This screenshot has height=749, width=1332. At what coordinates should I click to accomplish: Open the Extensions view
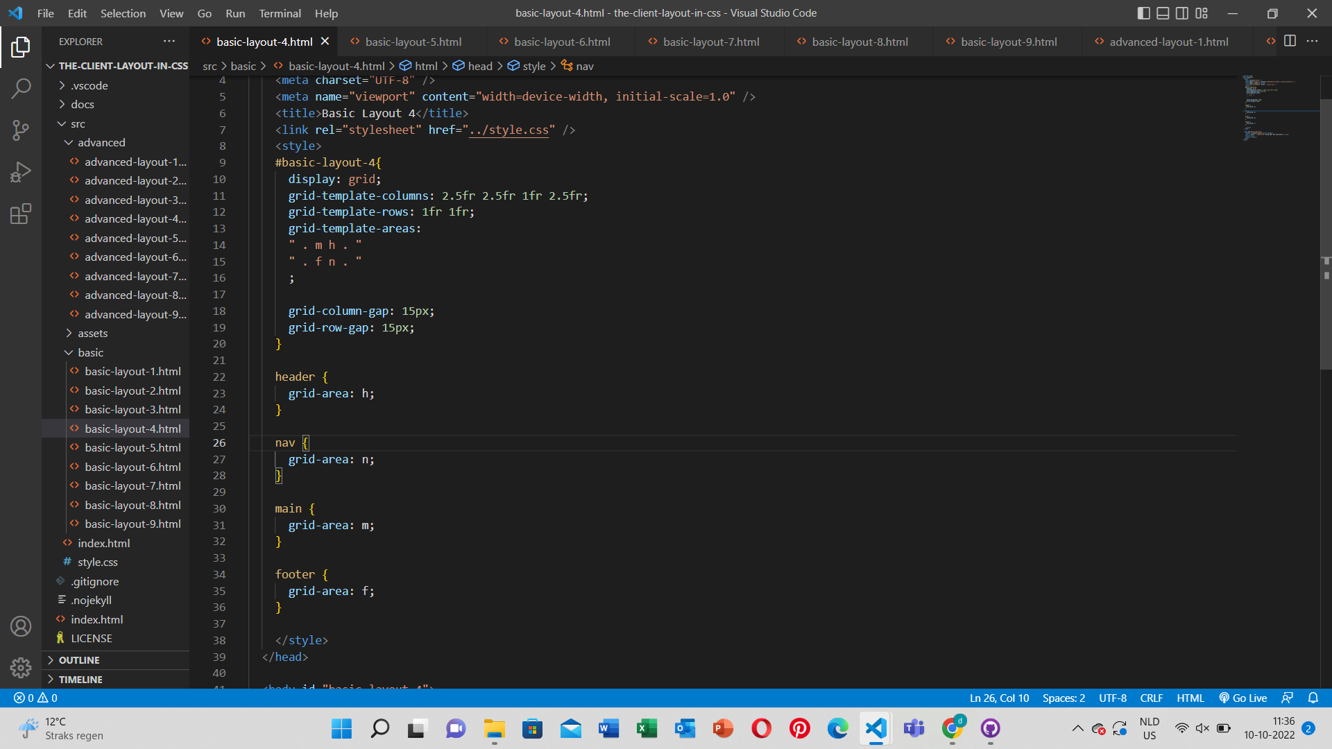(21, 214)
